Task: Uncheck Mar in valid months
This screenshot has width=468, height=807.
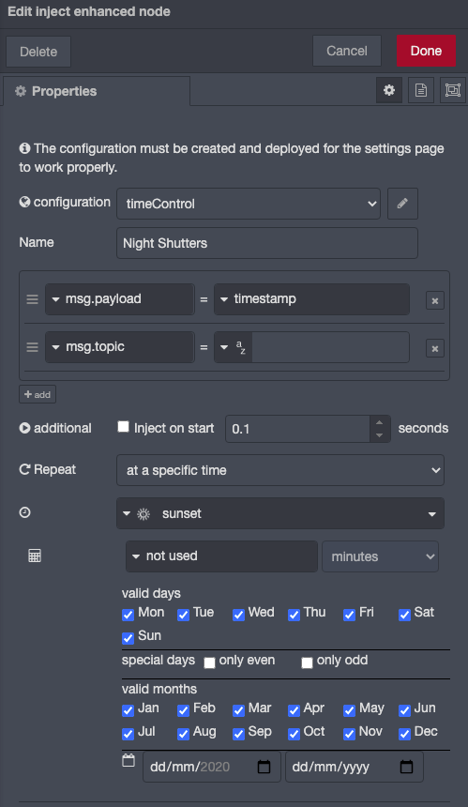Action: 238,710
